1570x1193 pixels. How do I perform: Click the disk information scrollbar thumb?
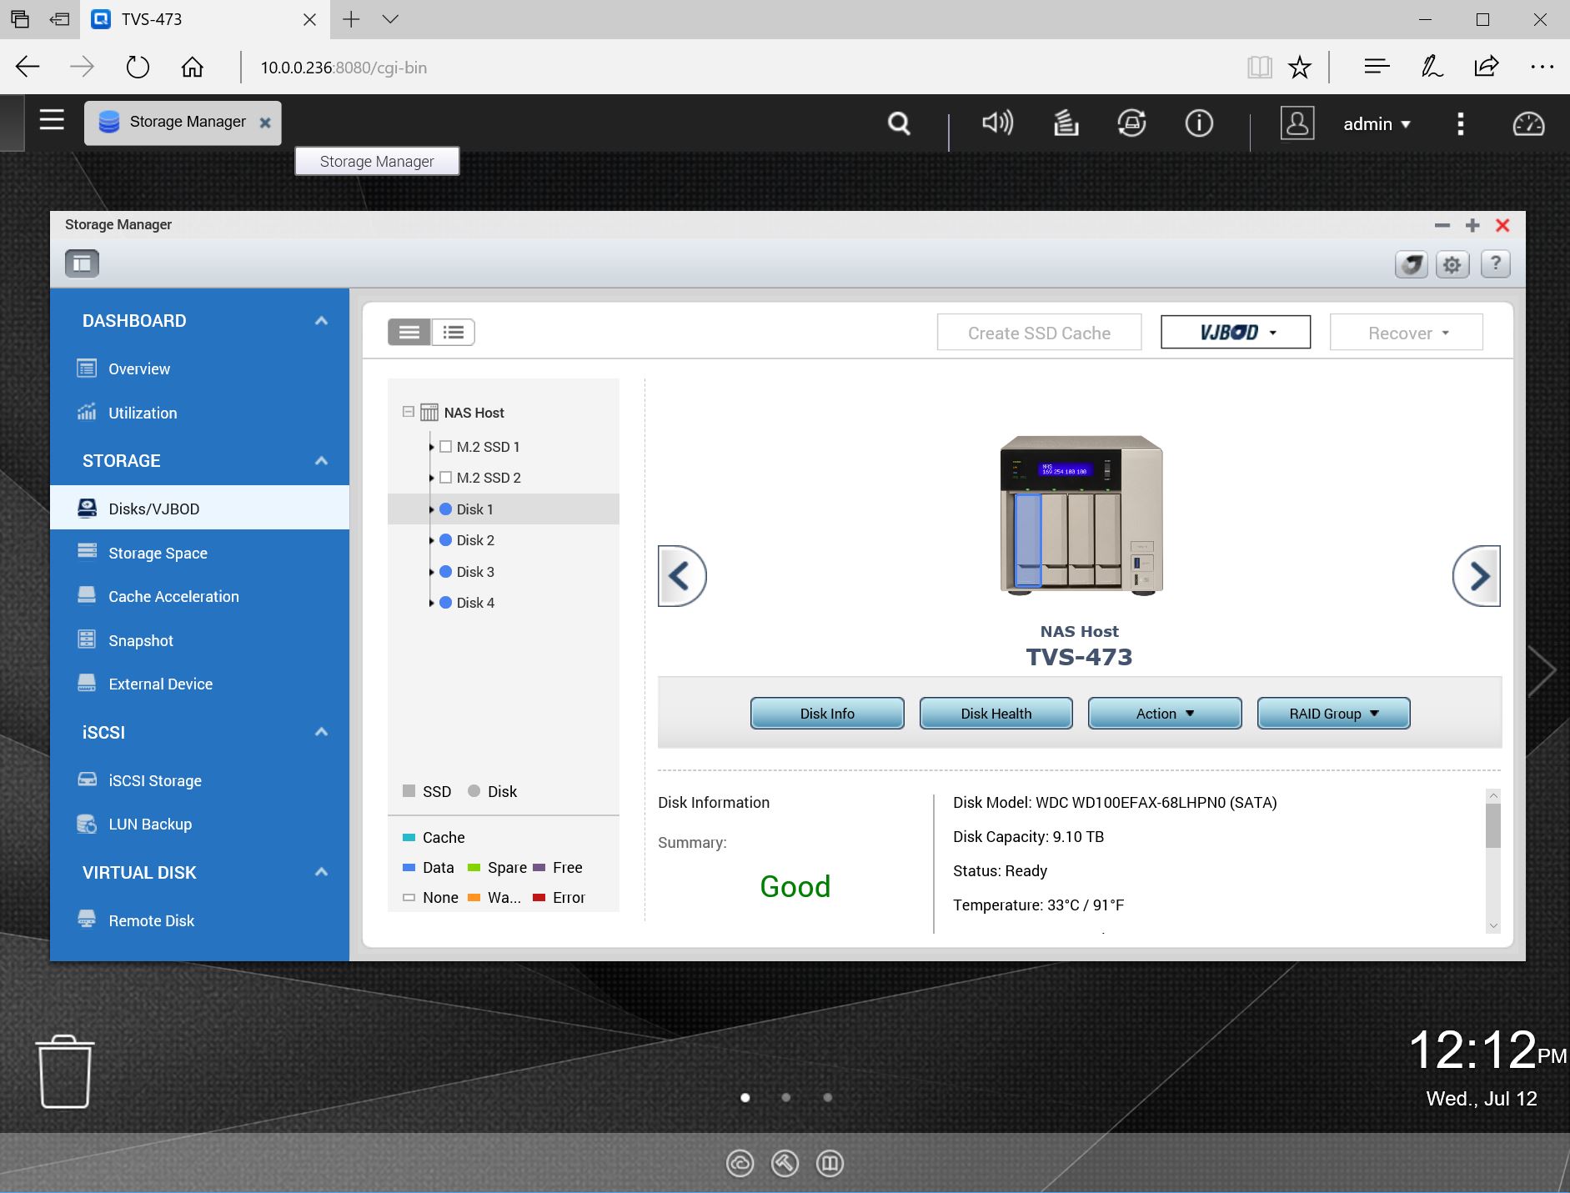point(1493,826)
